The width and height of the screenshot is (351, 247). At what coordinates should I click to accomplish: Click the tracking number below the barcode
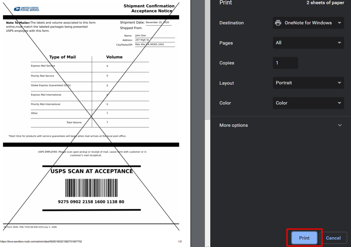[91, 202]
